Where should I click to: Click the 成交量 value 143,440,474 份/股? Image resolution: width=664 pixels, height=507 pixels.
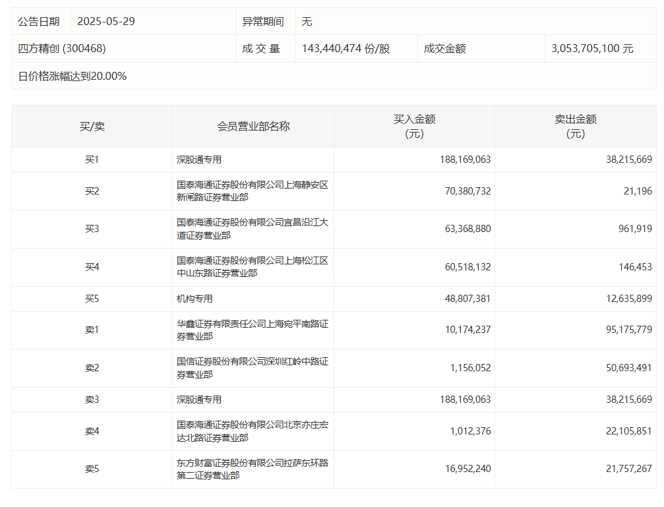346,49
